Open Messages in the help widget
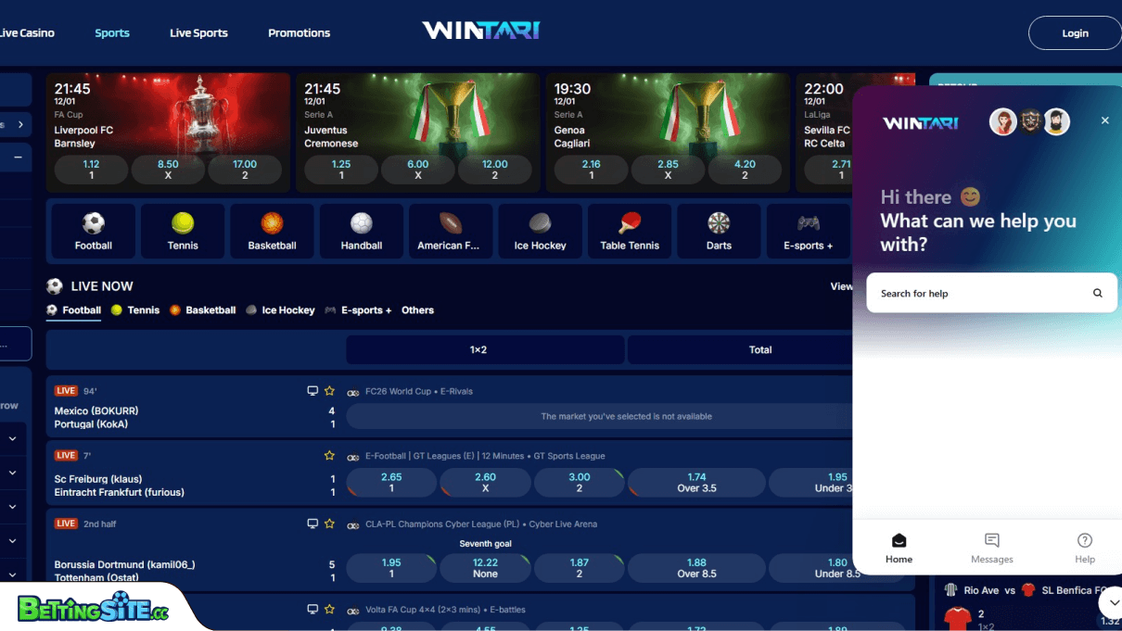This screenshot has width=1122, height=631. pos(991,547)
